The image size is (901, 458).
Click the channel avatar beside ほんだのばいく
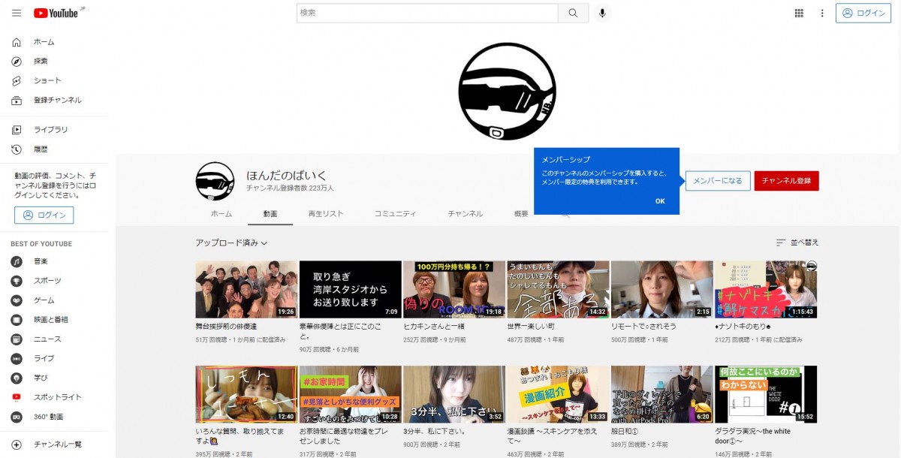coord(215,181)
